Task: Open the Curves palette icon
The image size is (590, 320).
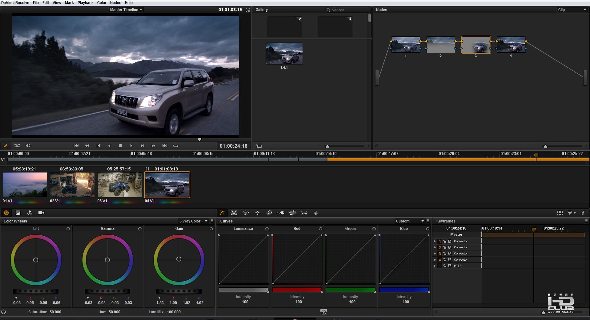Action: 222,213
